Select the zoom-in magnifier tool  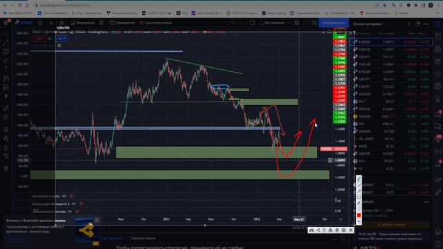(x=6, y=117)
